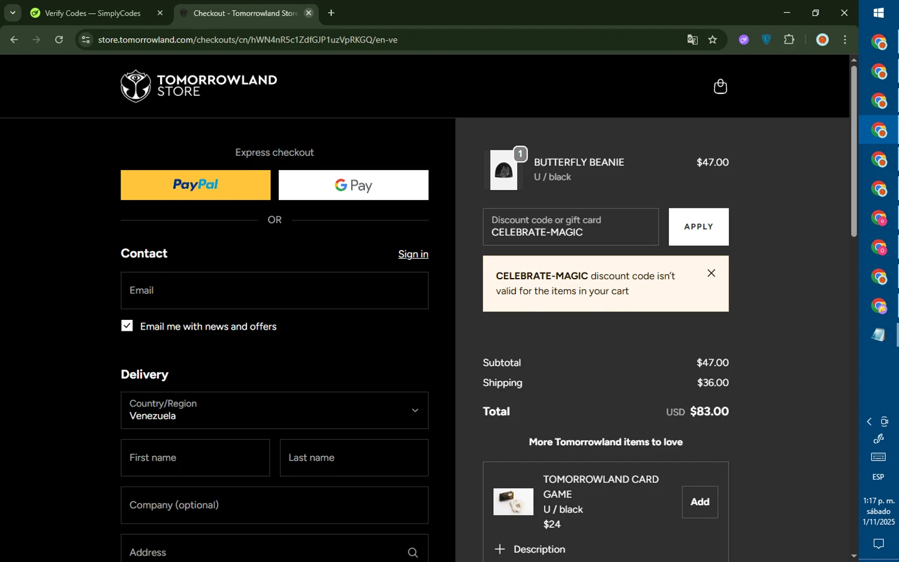Open the notepad app icon in taskbar

coord(879,335)
